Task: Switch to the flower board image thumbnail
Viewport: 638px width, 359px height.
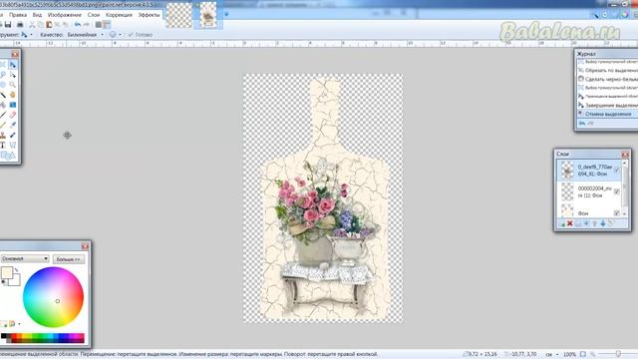Action: [x=208, y=15]
